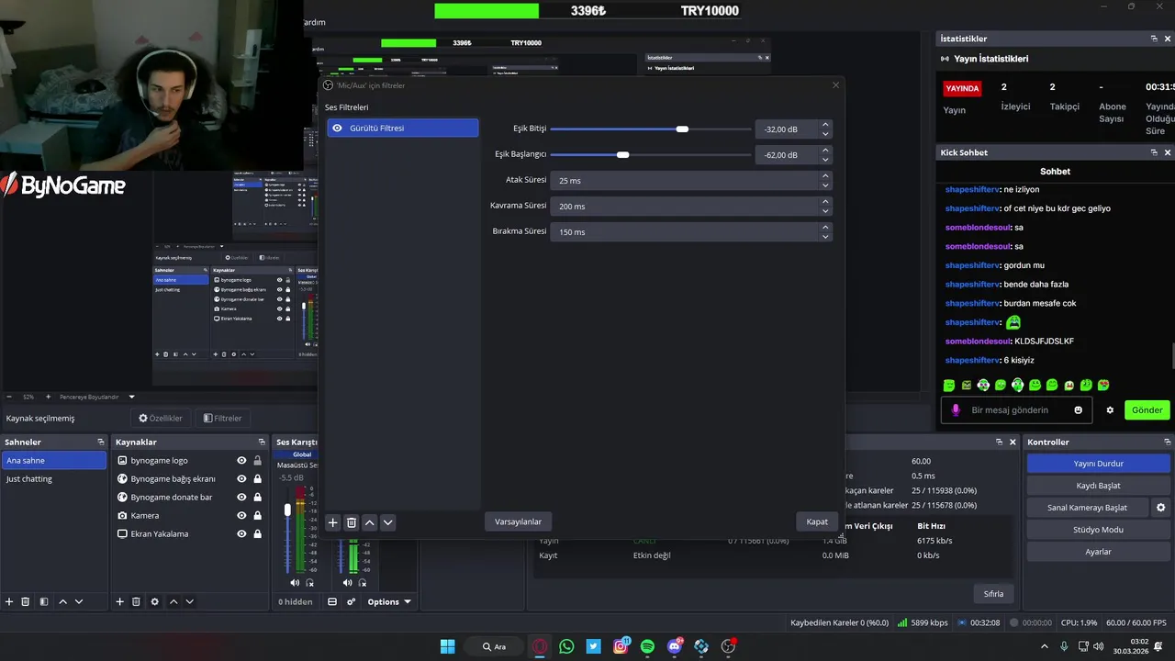Open Windows Start menu
1175x661 pixels.
click(x=447, y=646)
